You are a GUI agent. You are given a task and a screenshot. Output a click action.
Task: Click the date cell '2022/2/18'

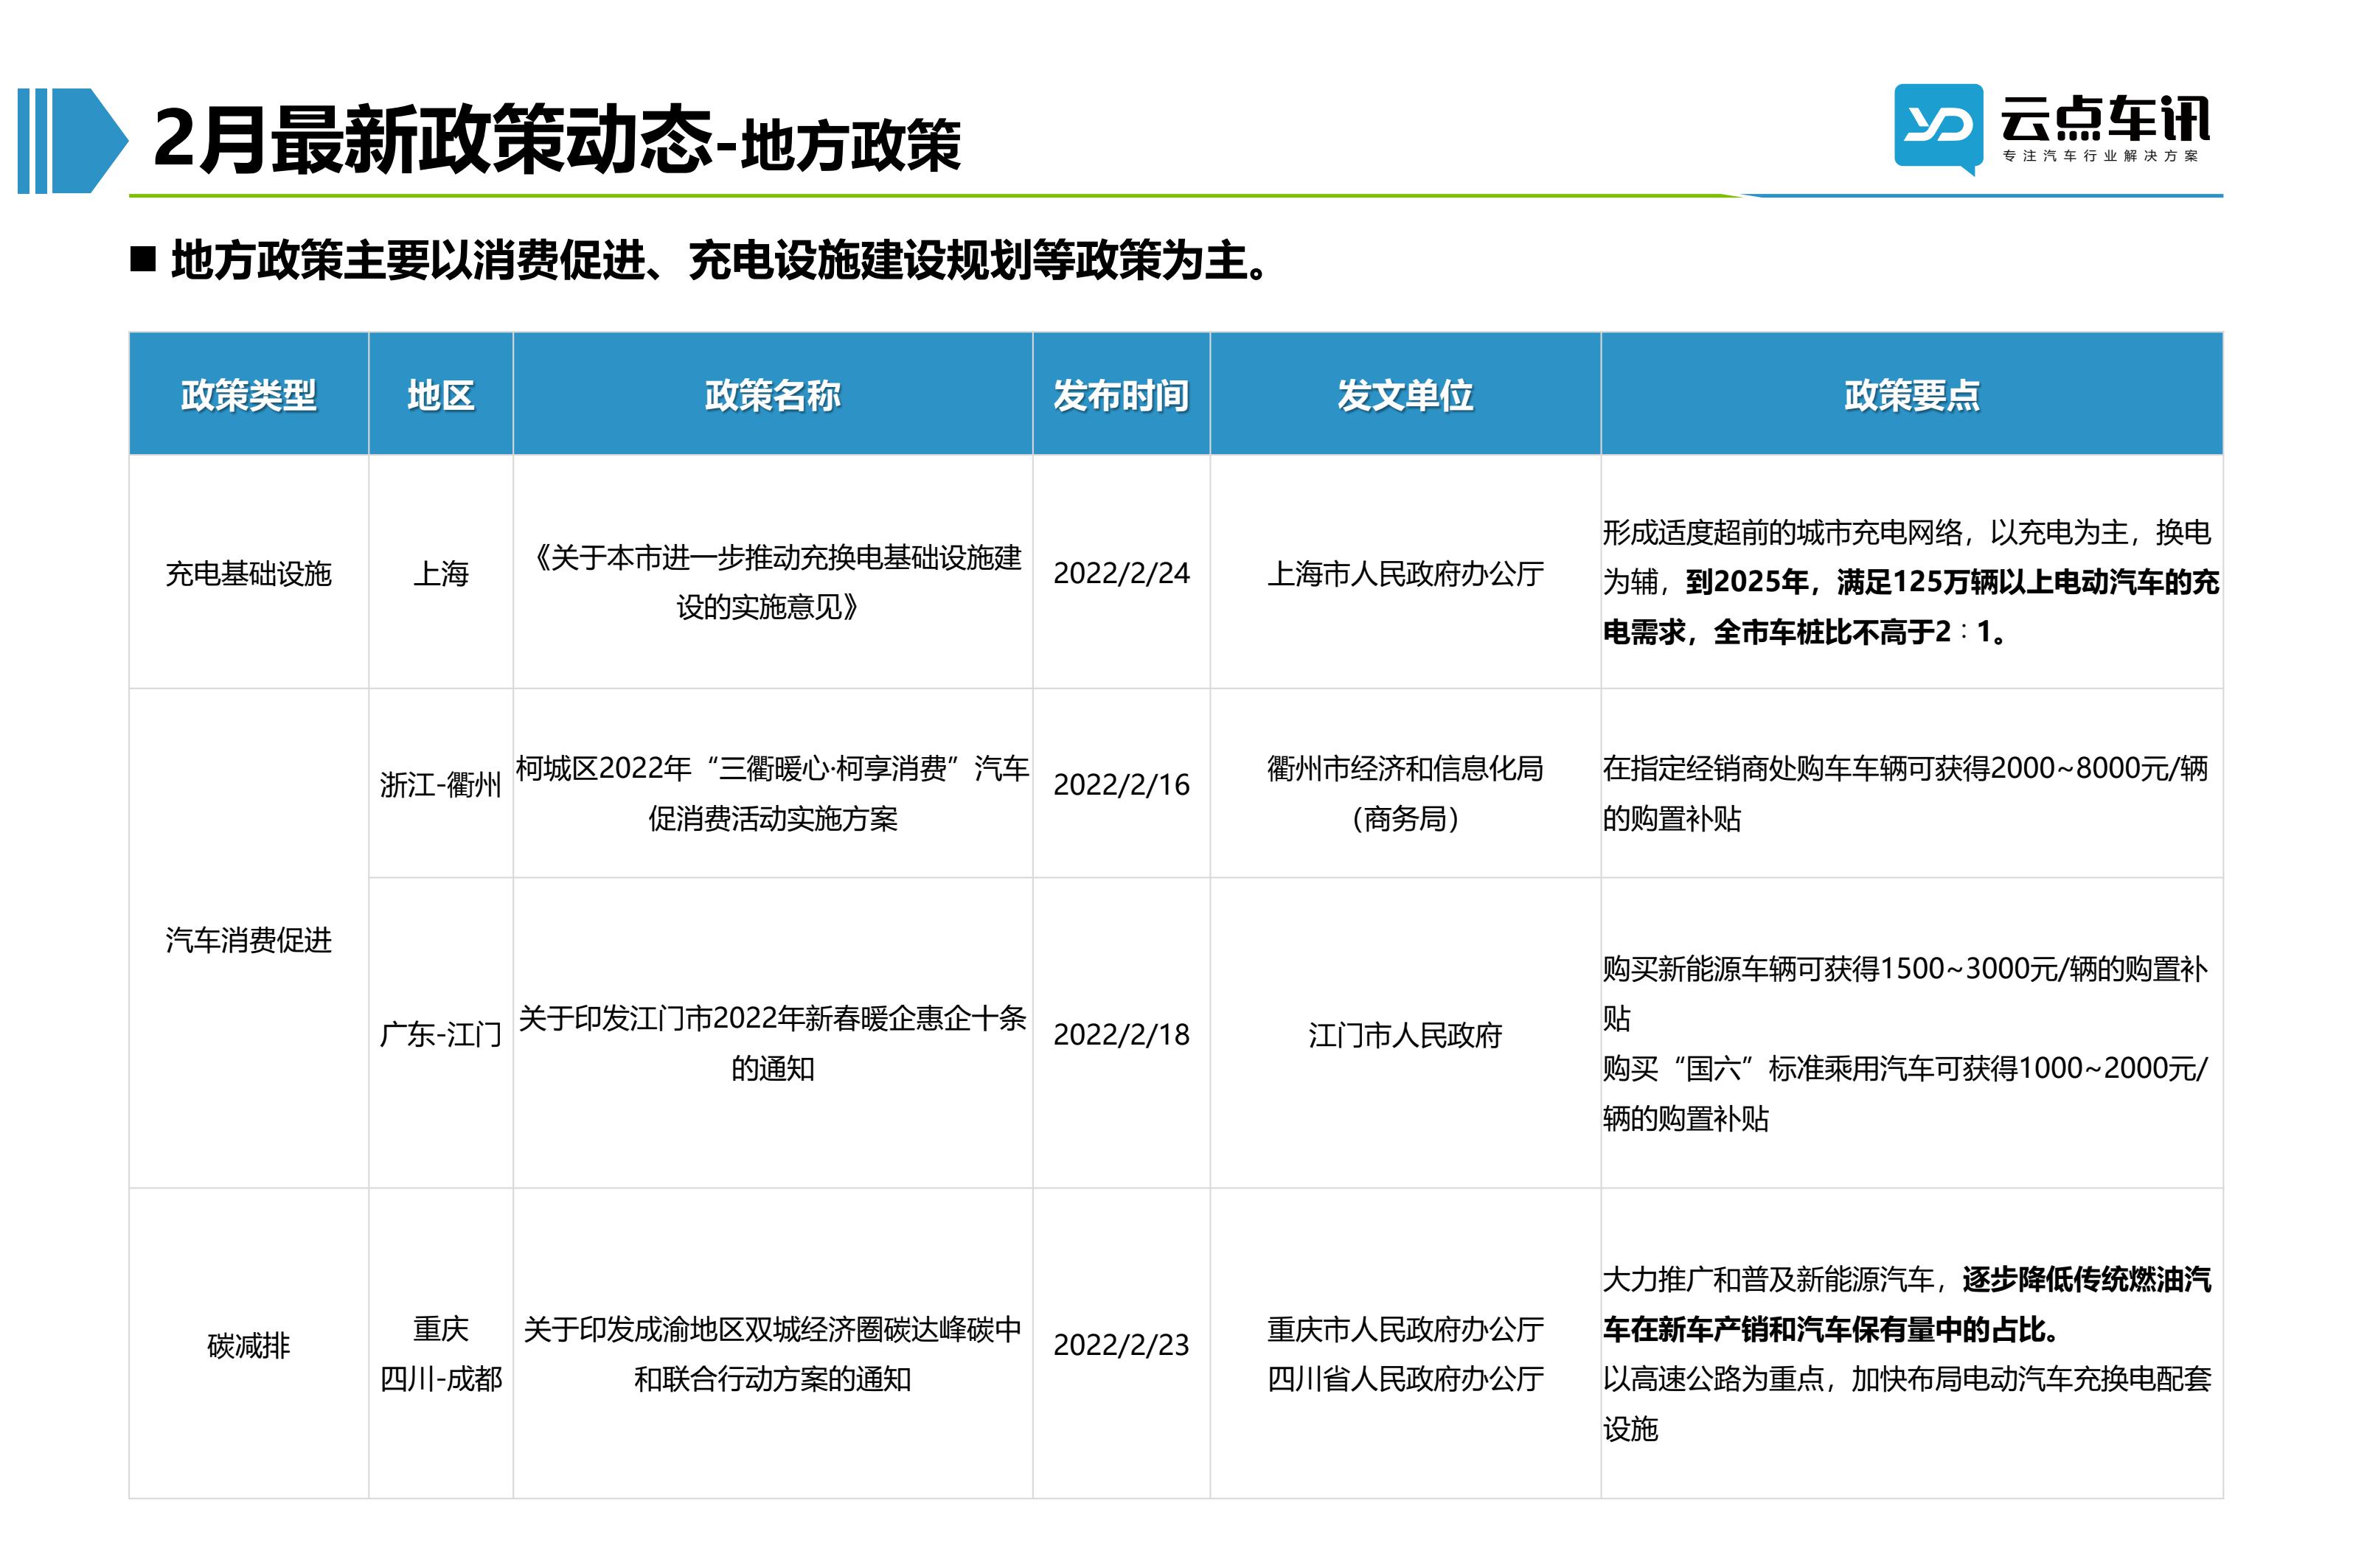coord(1121,1034)
